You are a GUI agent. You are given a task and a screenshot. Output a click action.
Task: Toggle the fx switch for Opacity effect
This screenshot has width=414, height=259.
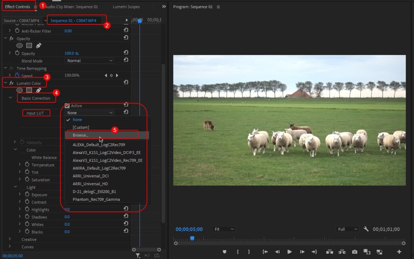[x=11, y=38]
